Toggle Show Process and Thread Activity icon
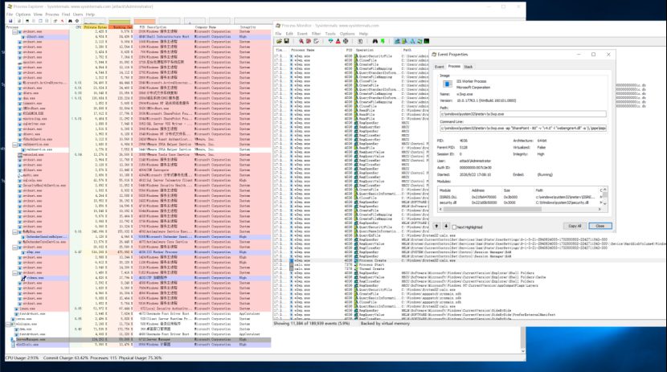The width and height of the screenshot is (667, 372). pos(419,41)
